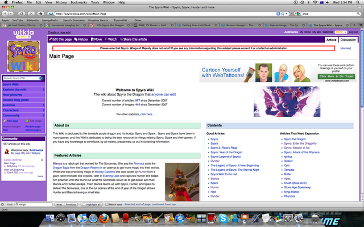Click the Create a new wiki link
Screen dimensions: 364x227
(59, 32)
